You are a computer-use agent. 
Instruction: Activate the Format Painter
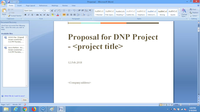(15, 16)
